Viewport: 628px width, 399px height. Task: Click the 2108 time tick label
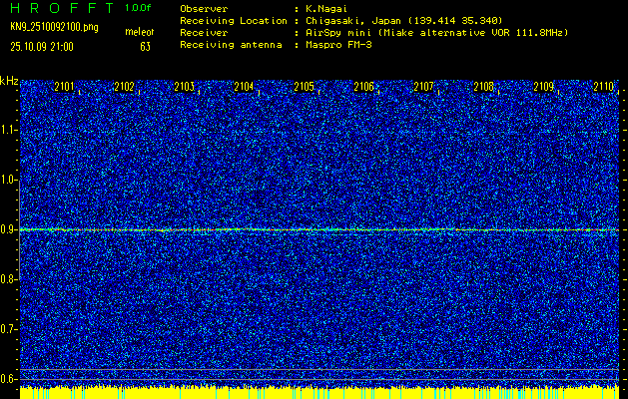(483, 88)
